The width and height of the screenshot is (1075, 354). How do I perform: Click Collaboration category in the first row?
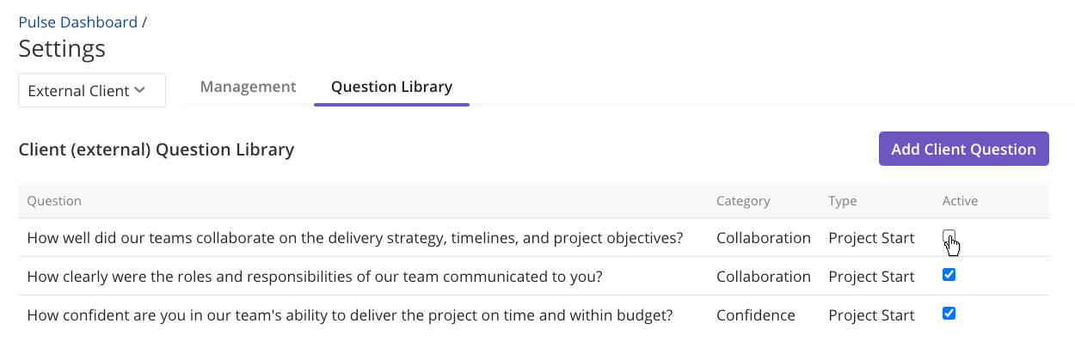pyautogui.click(x=764, y=238)
